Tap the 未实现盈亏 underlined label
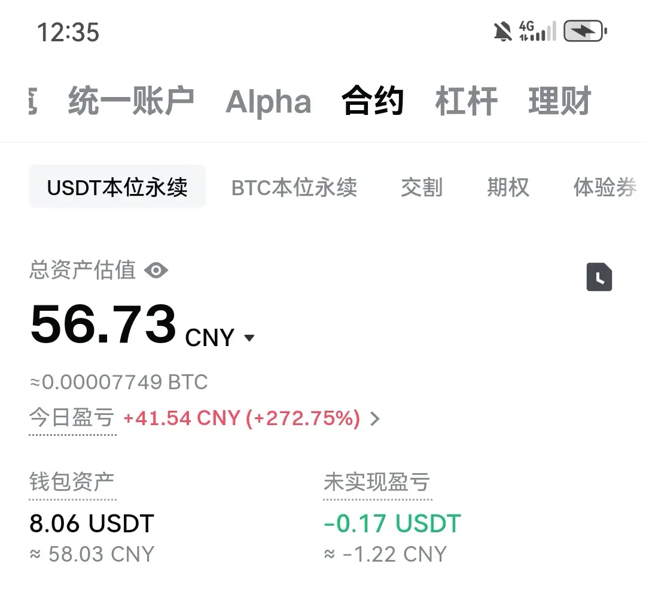Screen dimensions: 646x591 pyautogui.click(x=377, y=483)
